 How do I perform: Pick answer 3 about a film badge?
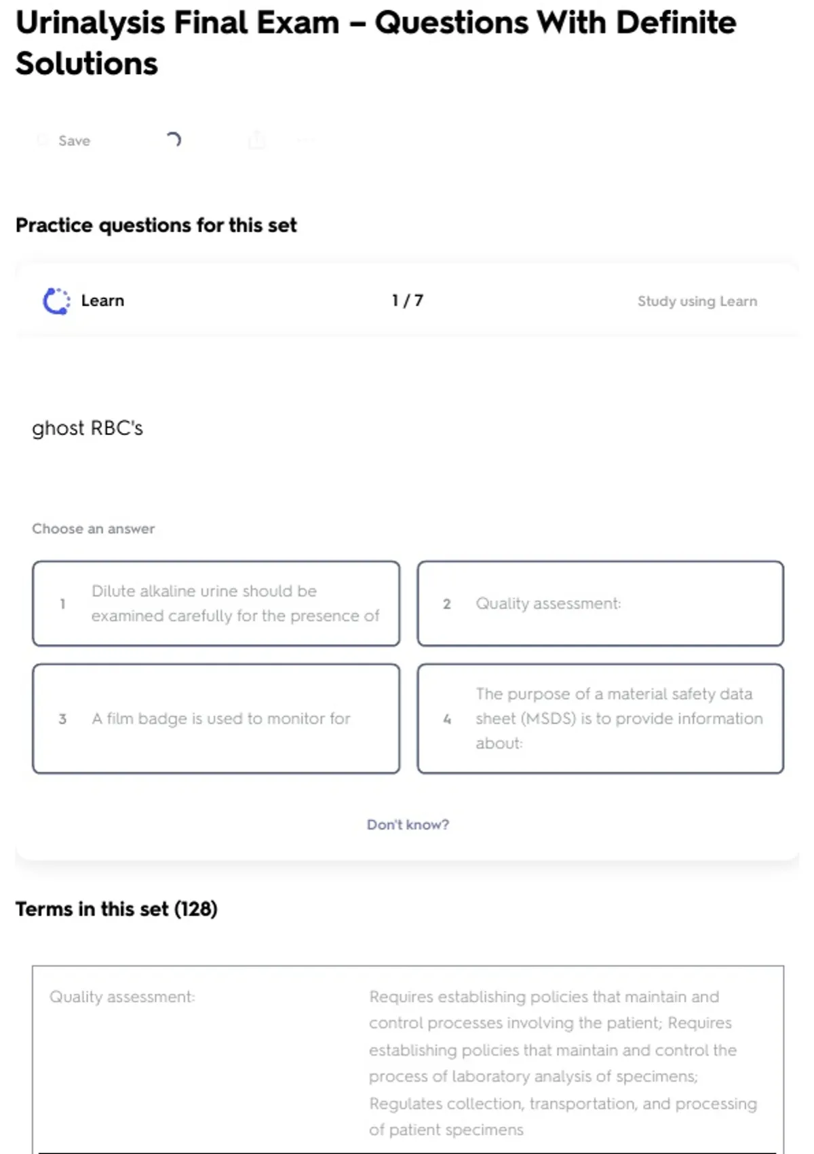click(216, 718)
